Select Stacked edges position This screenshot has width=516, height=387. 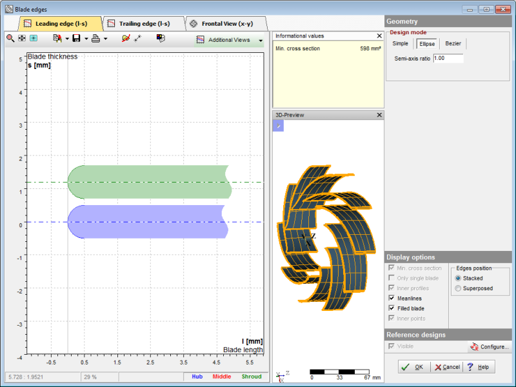tap(458, 278)
